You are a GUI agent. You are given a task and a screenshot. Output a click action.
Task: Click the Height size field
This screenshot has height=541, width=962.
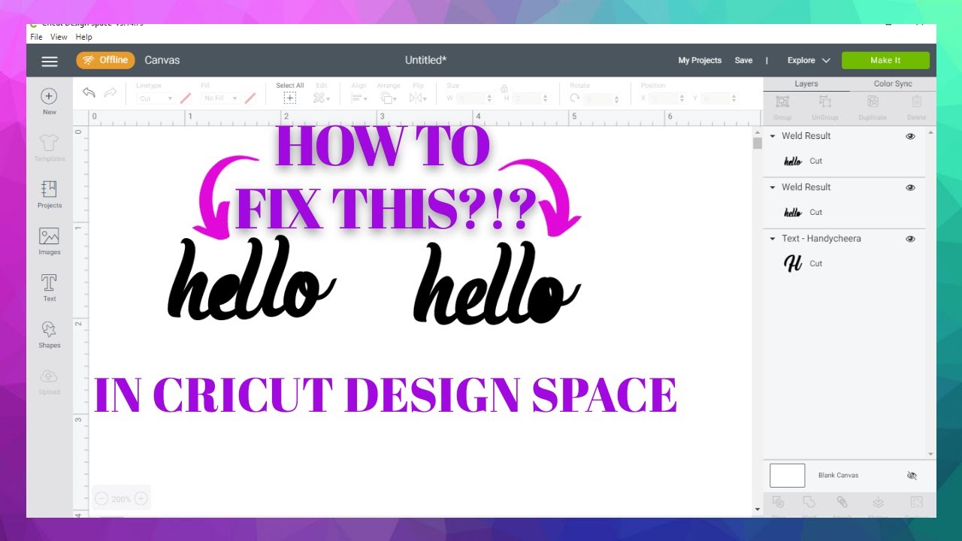click(x=532, y=98)
